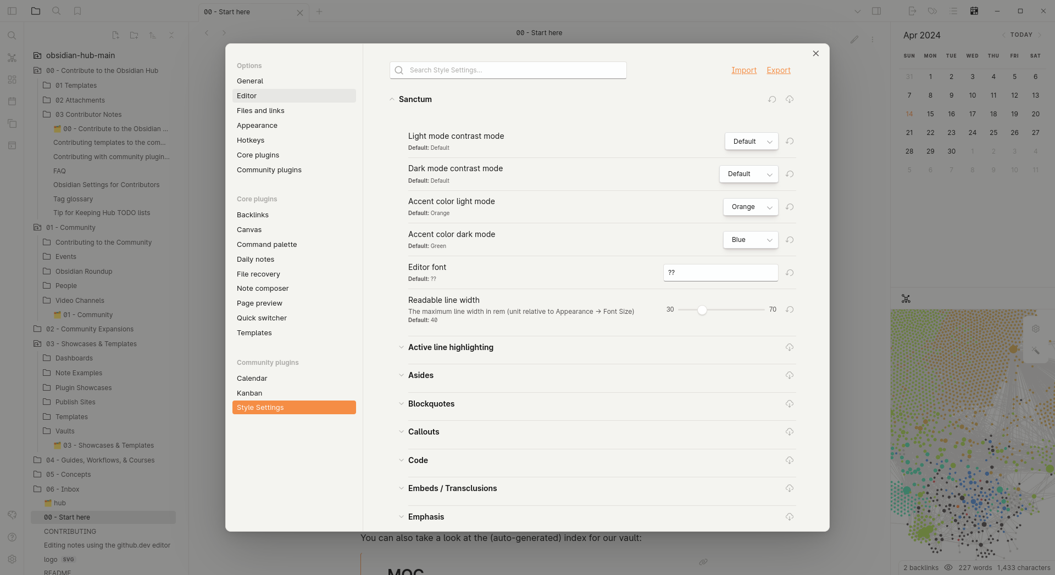Open settings gear in the ribbon
1055x575 pixels.
pos(12,559)
